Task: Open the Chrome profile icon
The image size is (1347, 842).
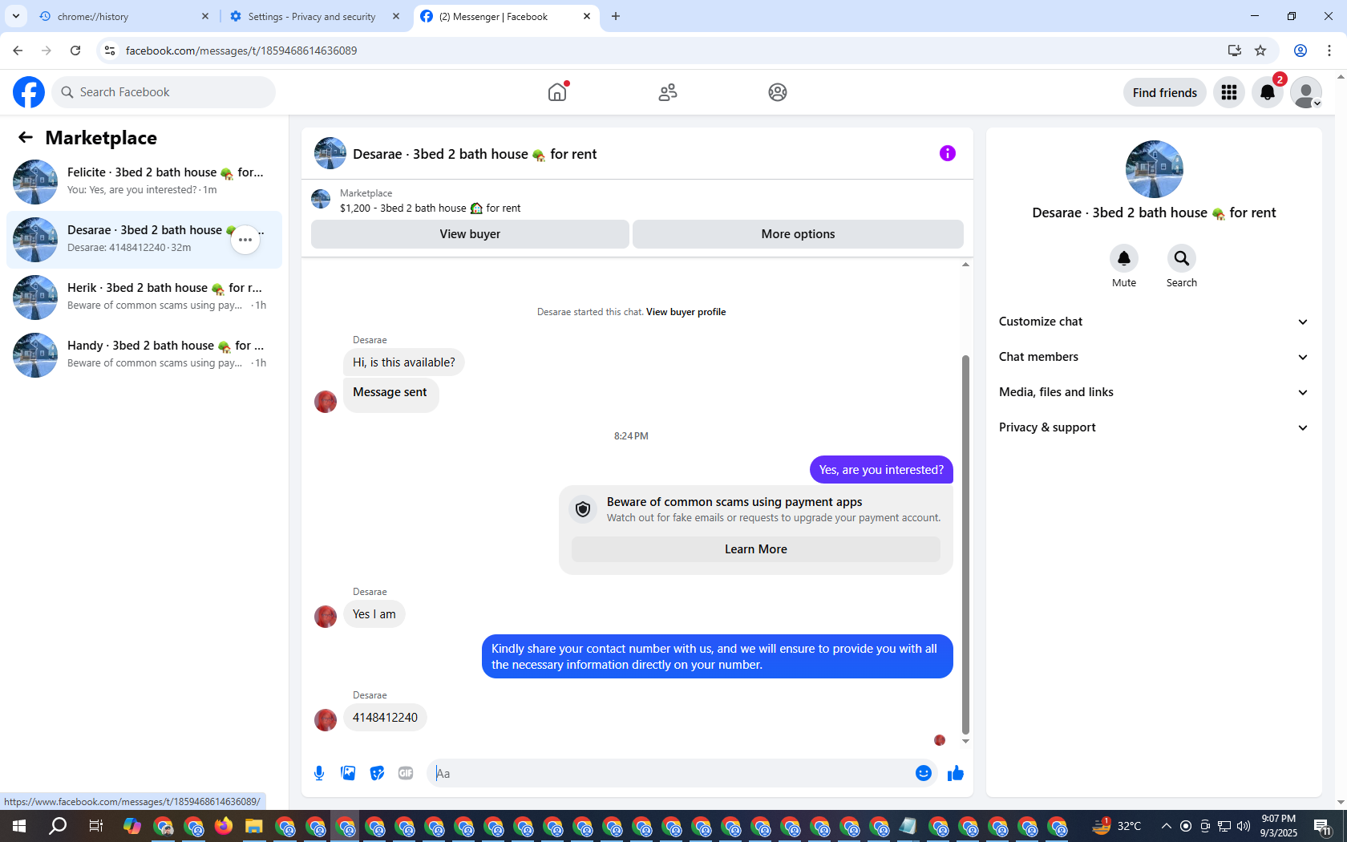Action: click(1300, 51)
